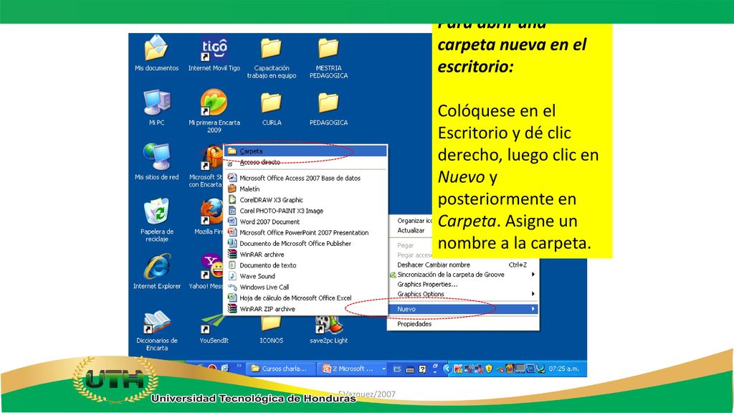
Task: Create a new Documento de texto
Action: coord(305,265)
